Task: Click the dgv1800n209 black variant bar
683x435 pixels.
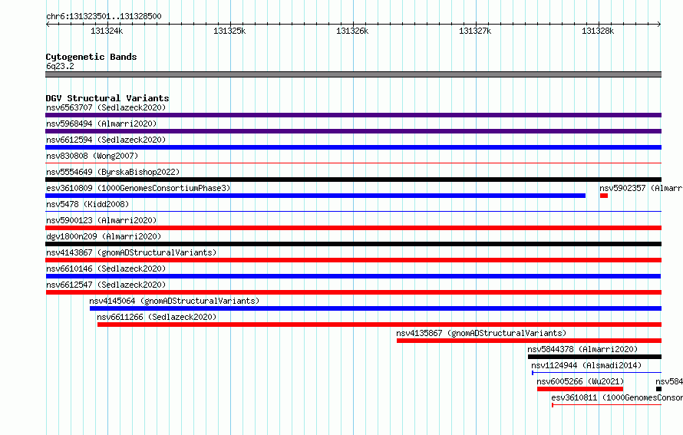Action: pyautogui.click(x=353, y=244)
